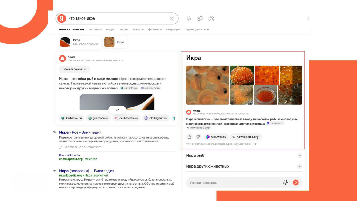357x201 pixels.
Task: Expand the Процесс поиска dropdown
Action: click(x=74, y=69)
